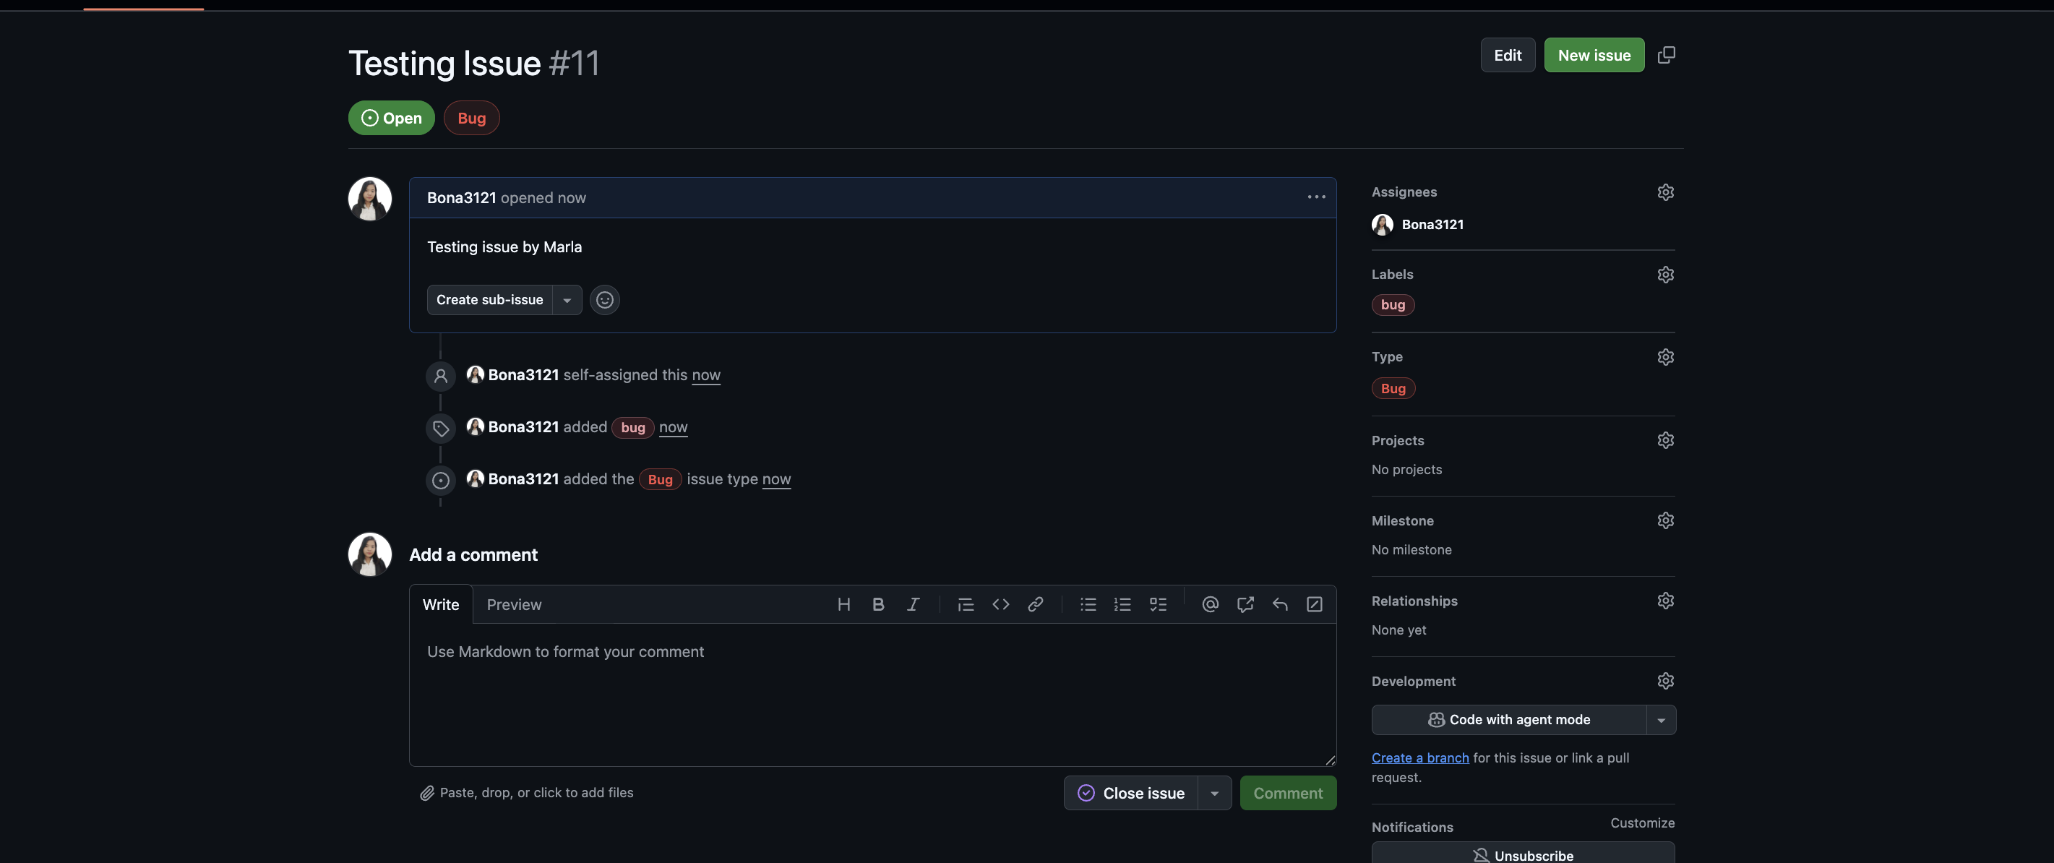The width and height of the screenshot is (2054, 863).
Task: Expand Create sub-issue dropdown arrow
Action: (567, 301)
